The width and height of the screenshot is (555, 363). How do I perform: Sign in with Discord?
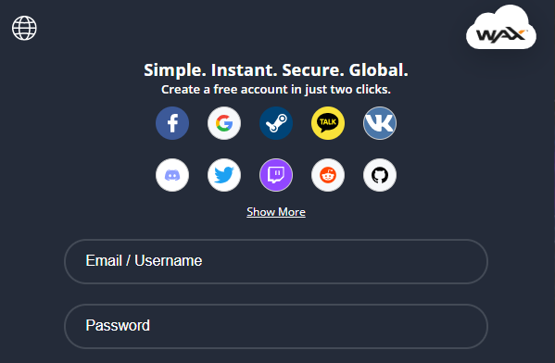tap(172, 175)
